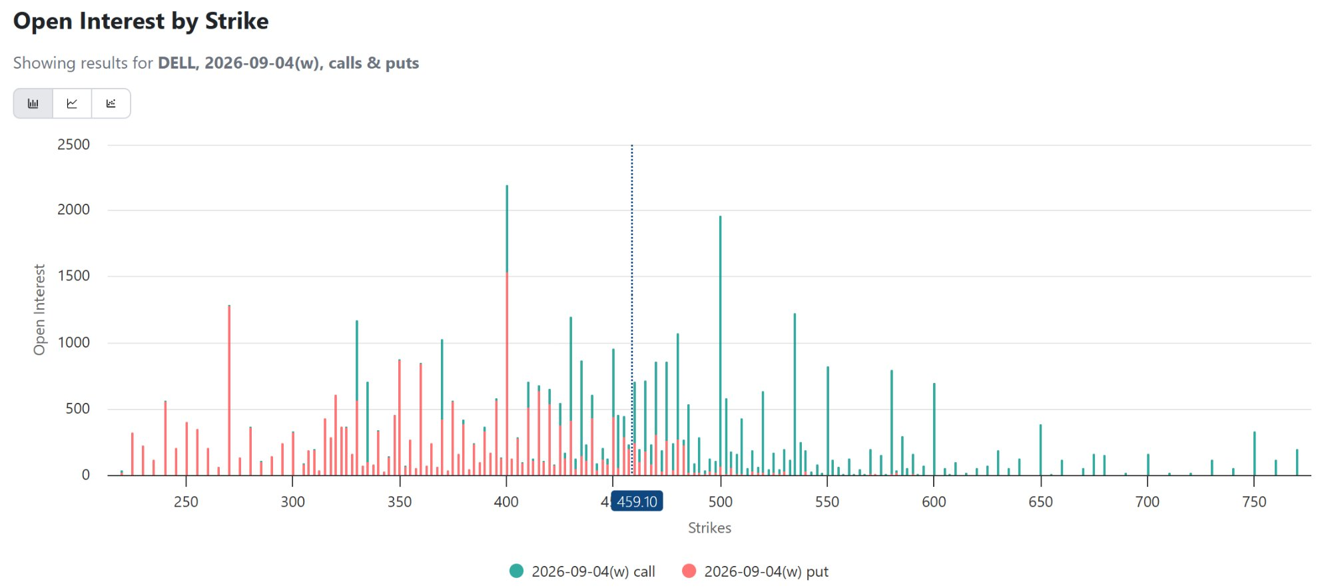The image size is (1332, 588).
Task: Click the teal call legend color dot
Action: 516,571
